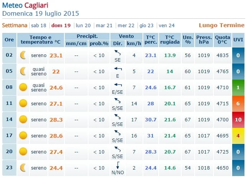Select the sab 18 day tab

38,26
